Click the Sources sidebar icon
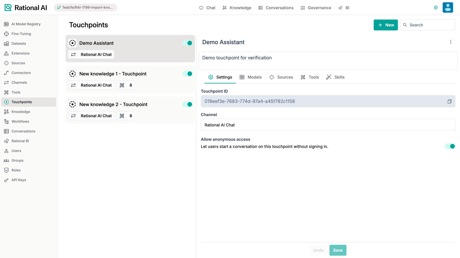 6,63
